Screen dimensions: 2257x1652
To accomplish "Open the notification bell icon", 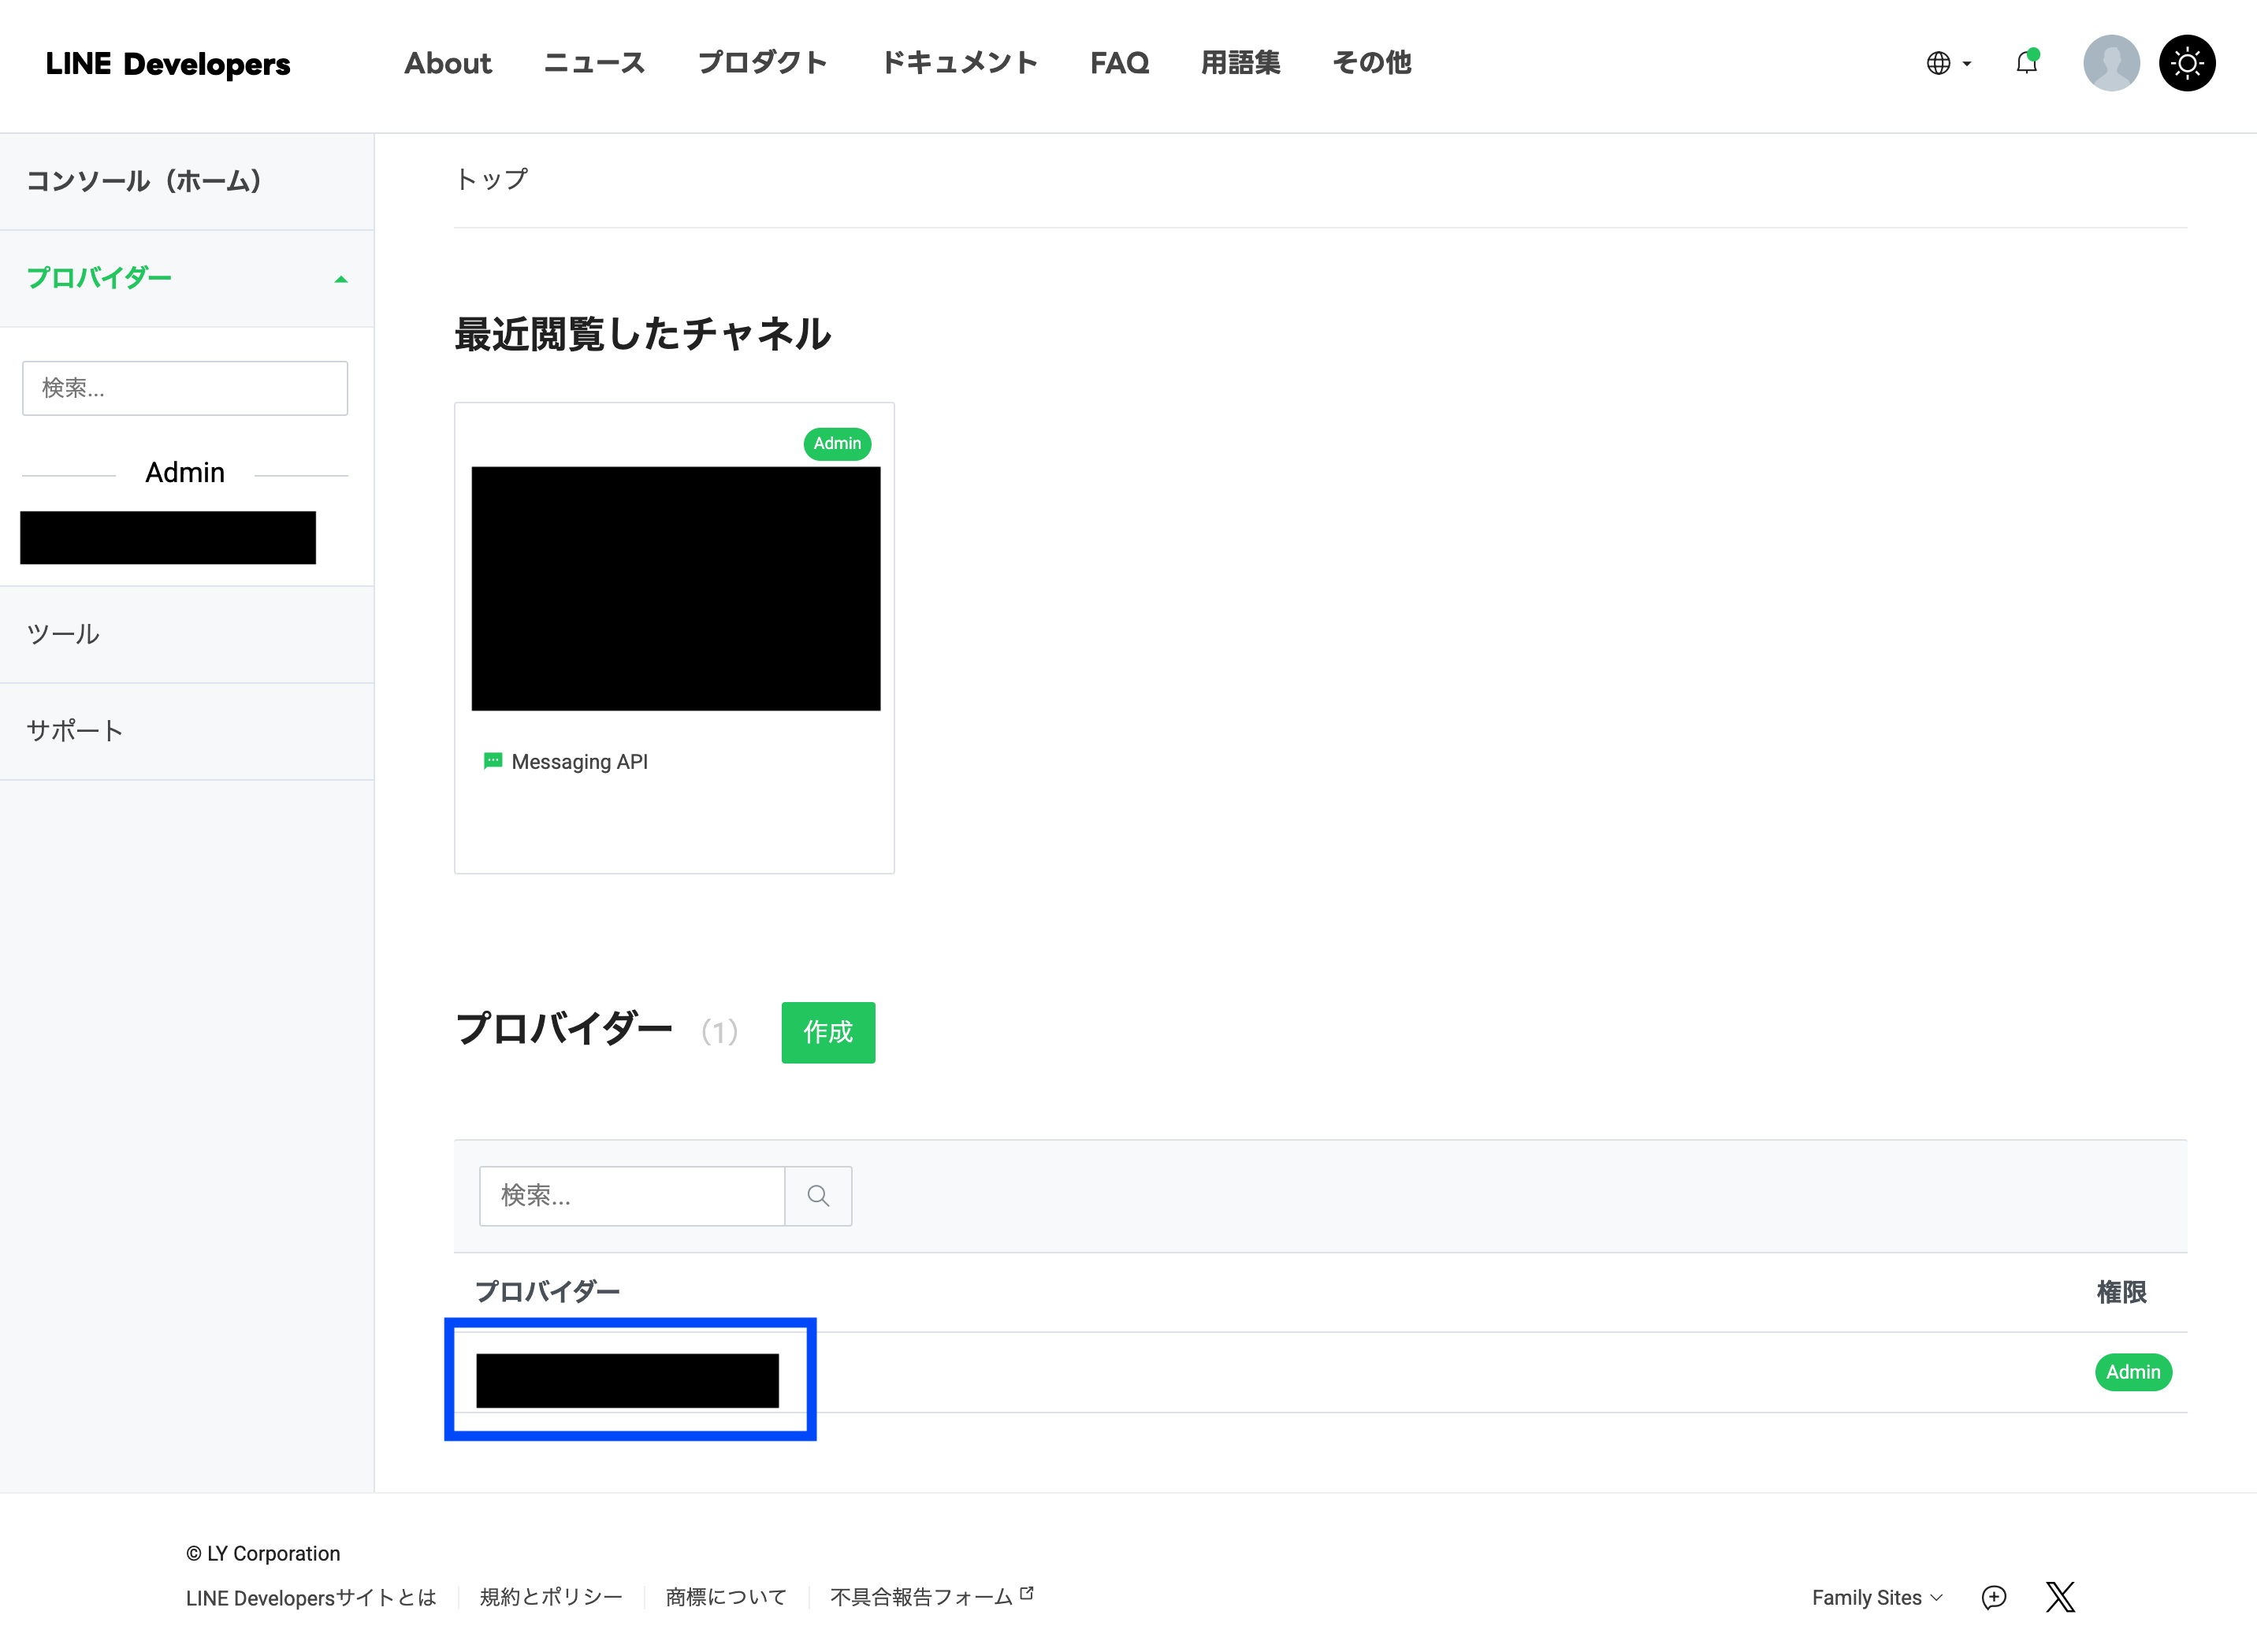I will (2026, 63).
